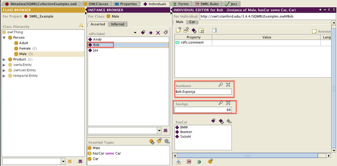Click the create DL annotation icon

186,30
